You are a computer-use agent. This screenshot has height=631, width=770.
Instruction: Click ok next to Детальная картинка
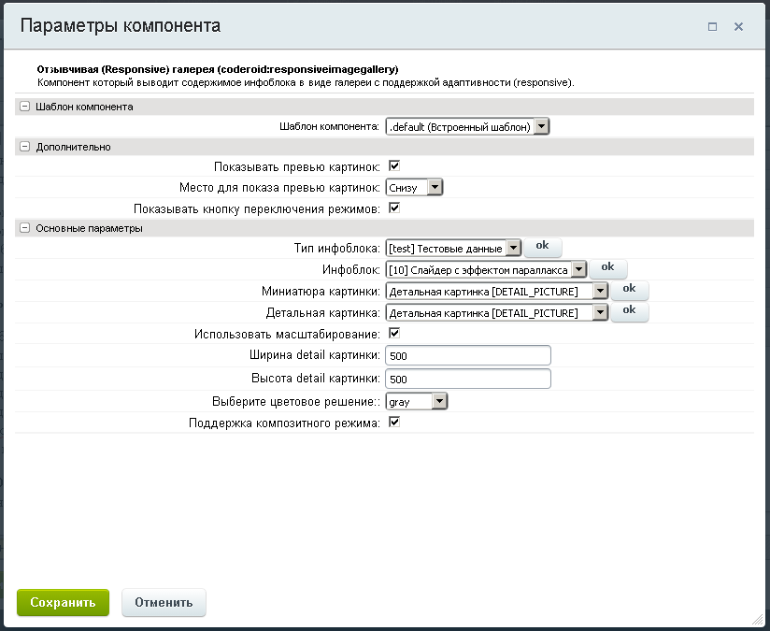pyautogui.click(x=629, y=311)
